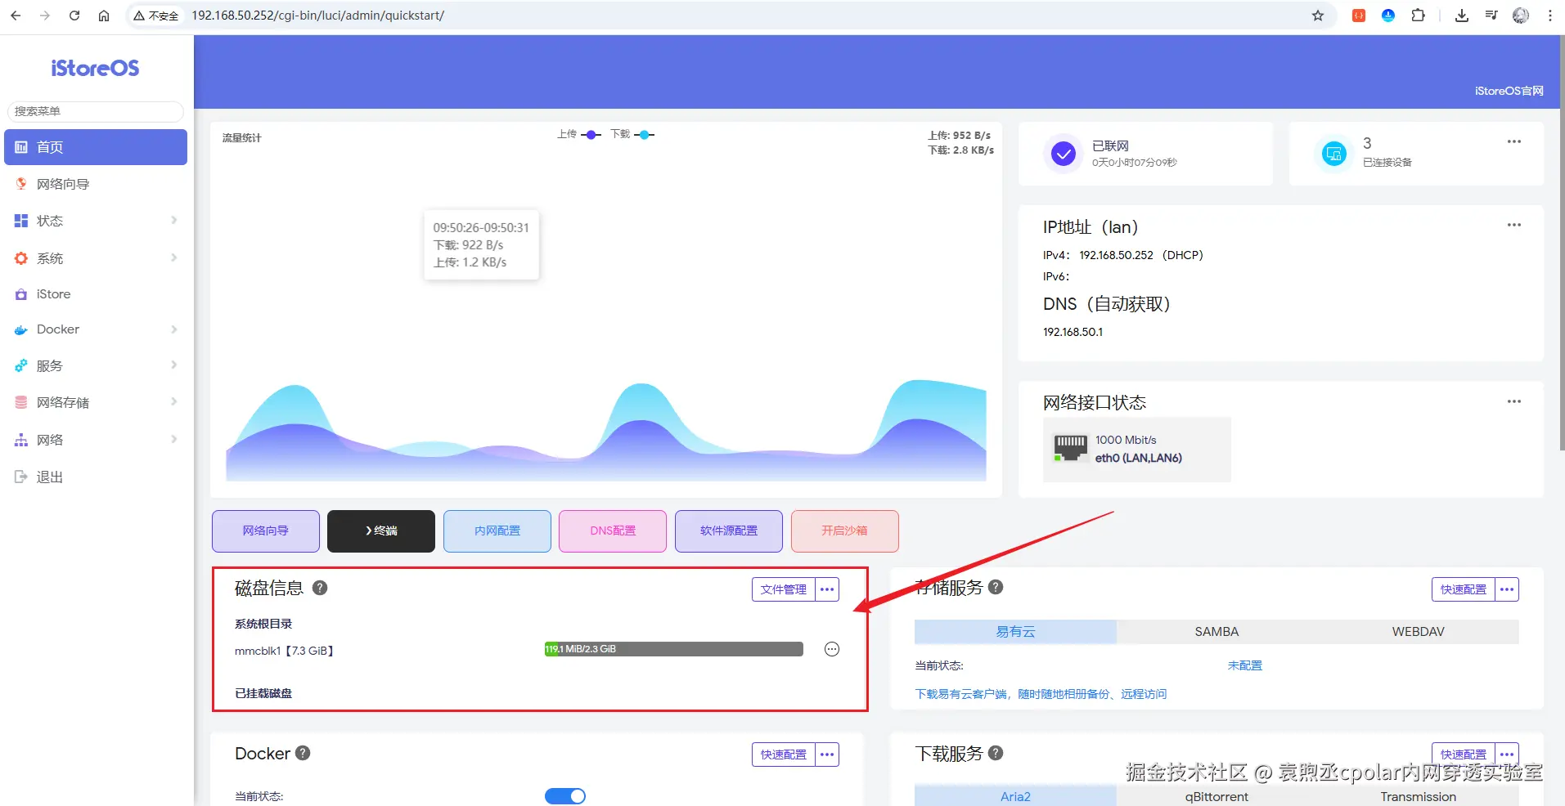
Task: Open 文件管理 in disk info
Action: point(784,589)
